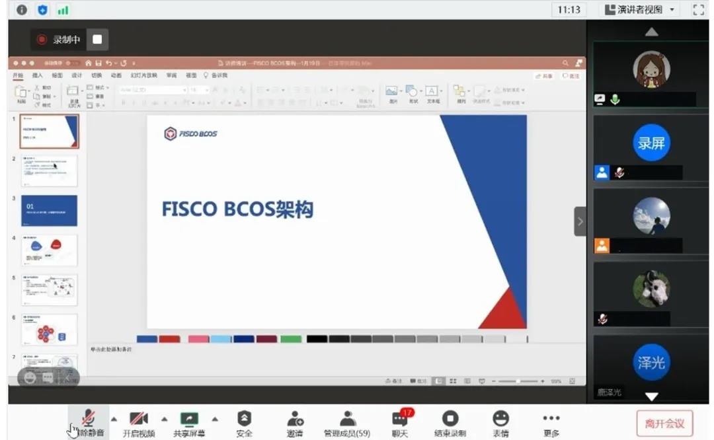The image size is (714, 440).
Task: Add a new slide from the ribbon
Action: 74,96
